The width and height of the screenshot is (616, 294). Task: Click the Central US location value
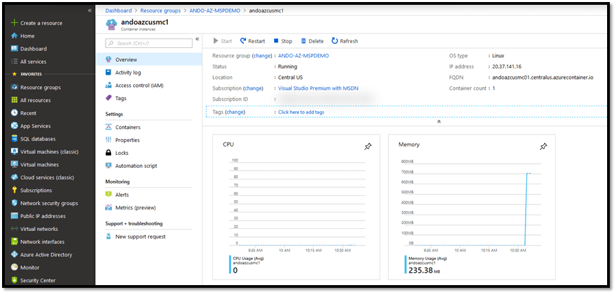291,77
